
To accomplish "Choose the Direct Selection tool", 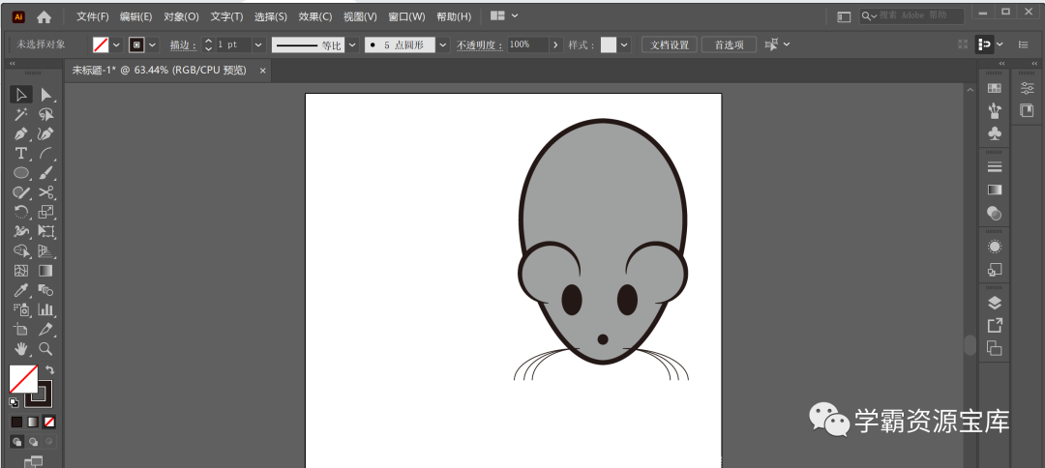I will [45, 94].
